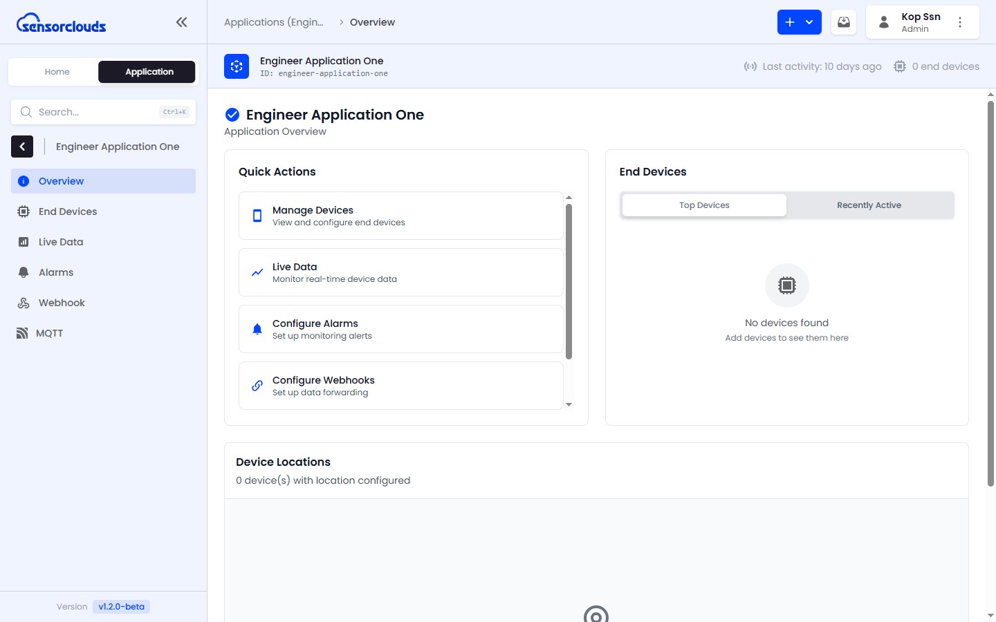996x622 pixels.
Task: Click the Alarms bell icon
Action: pyautogui.click(x=23, y=272)
